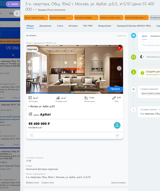Click the link icon beside deal title
The width and height of the screenshot is (160, 191).
click(36, 10)
